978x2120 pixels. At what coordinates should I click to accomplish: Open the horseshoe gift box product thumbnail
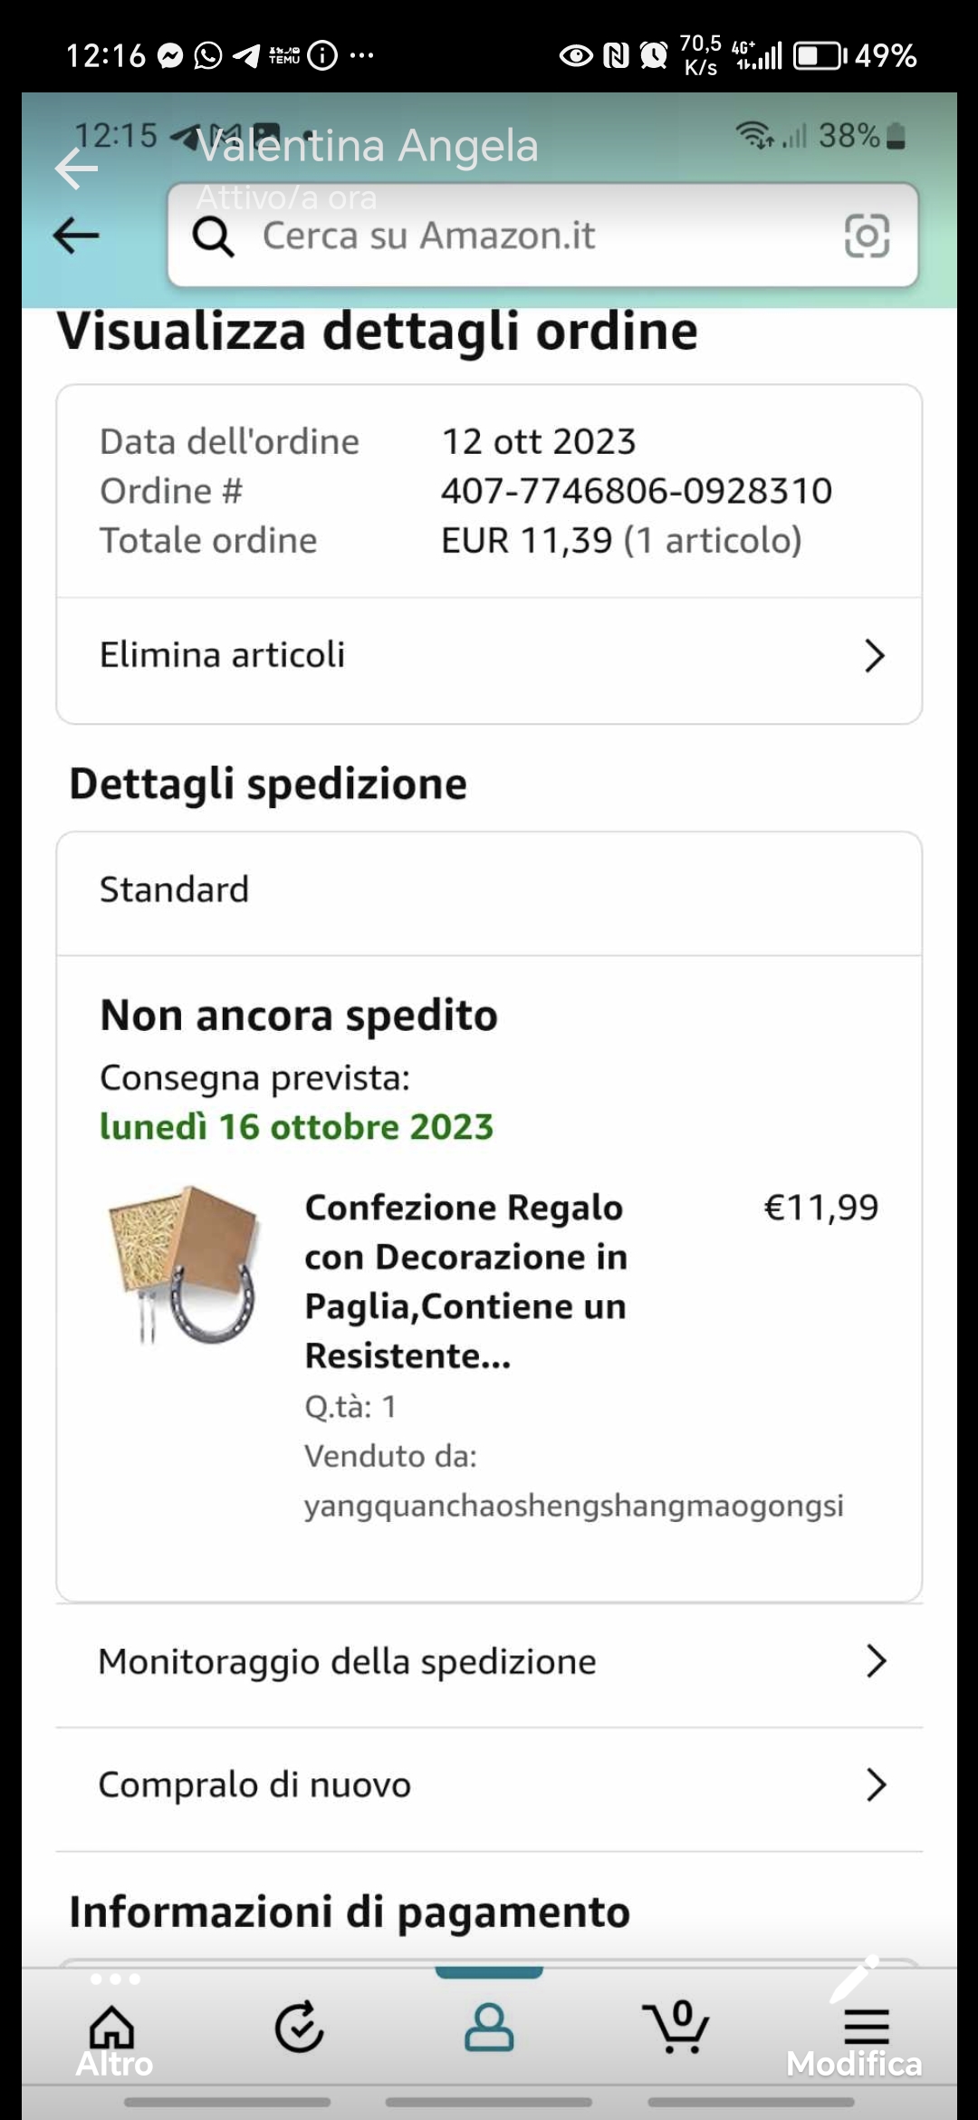[184, 1265]
